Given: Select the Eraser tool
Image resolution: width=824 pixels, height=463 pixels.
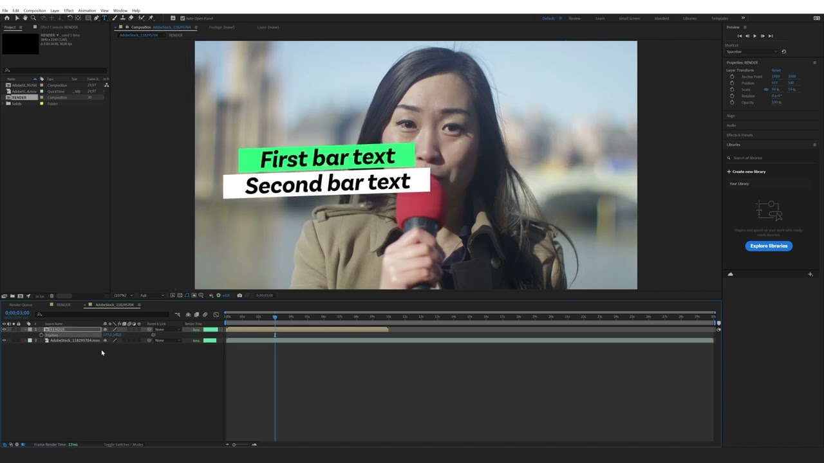Looking at the screenshot, I should tap(131, 18).
